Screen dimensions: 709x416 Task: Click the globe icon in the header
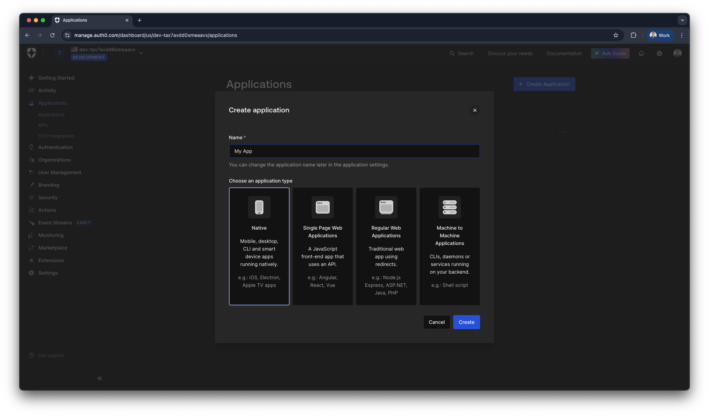click(x=659, y=53)
